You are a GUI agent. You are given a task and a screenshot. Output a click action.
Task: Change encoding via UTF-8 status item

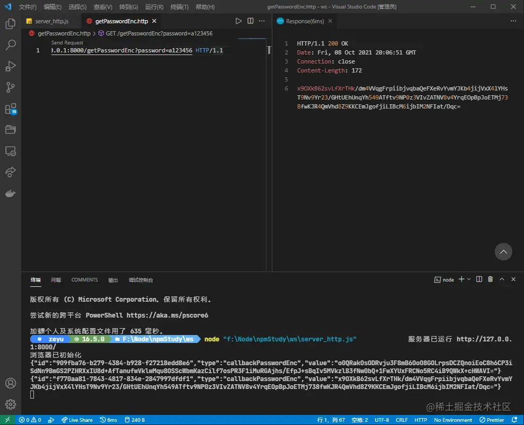381,420
